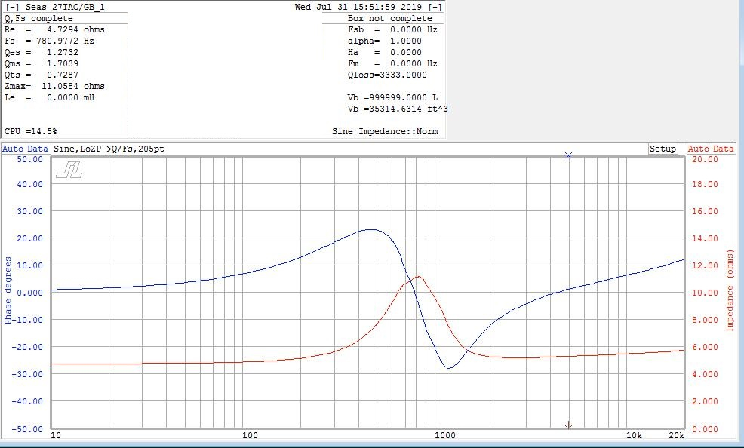744x448 pixels.
Task: Click the JL logo icon in graph
Action: point(69,170)
